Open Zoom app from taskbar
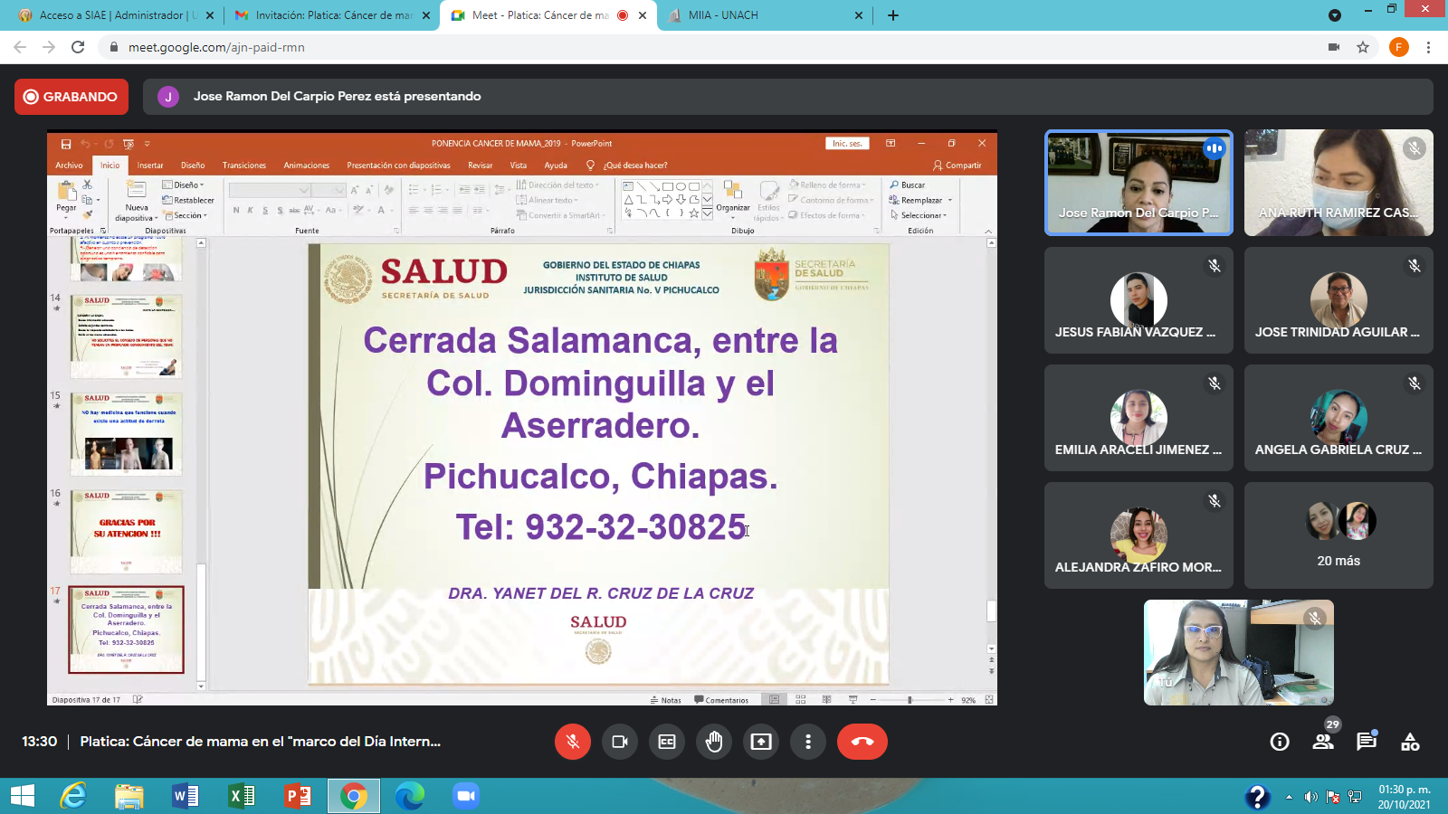 pos(466,796)
